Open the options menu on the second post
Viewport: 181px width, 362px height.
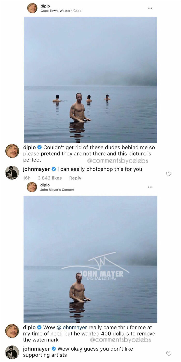click(150, 187)
